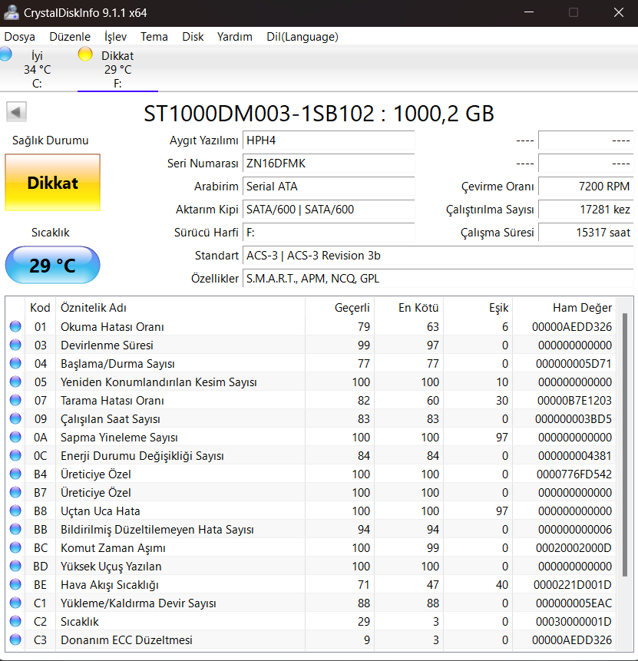Click the blue İyi status circle icon
Image resolution: width=638 pixels, height=661 pixels.
[5, 54]
